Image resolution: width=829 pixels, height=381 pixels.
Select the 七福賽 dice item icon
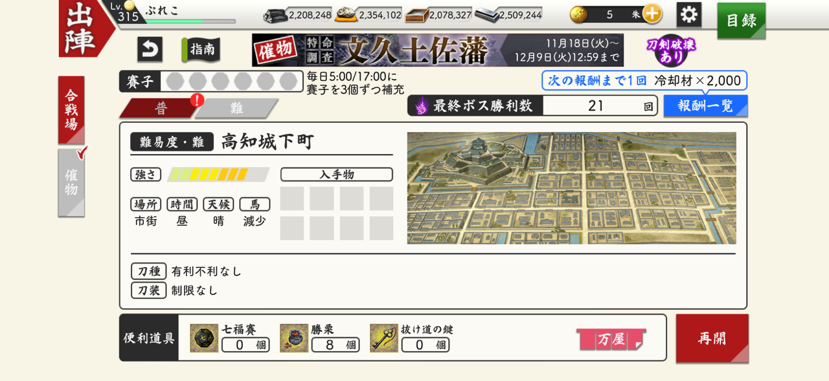pos(204,338)
